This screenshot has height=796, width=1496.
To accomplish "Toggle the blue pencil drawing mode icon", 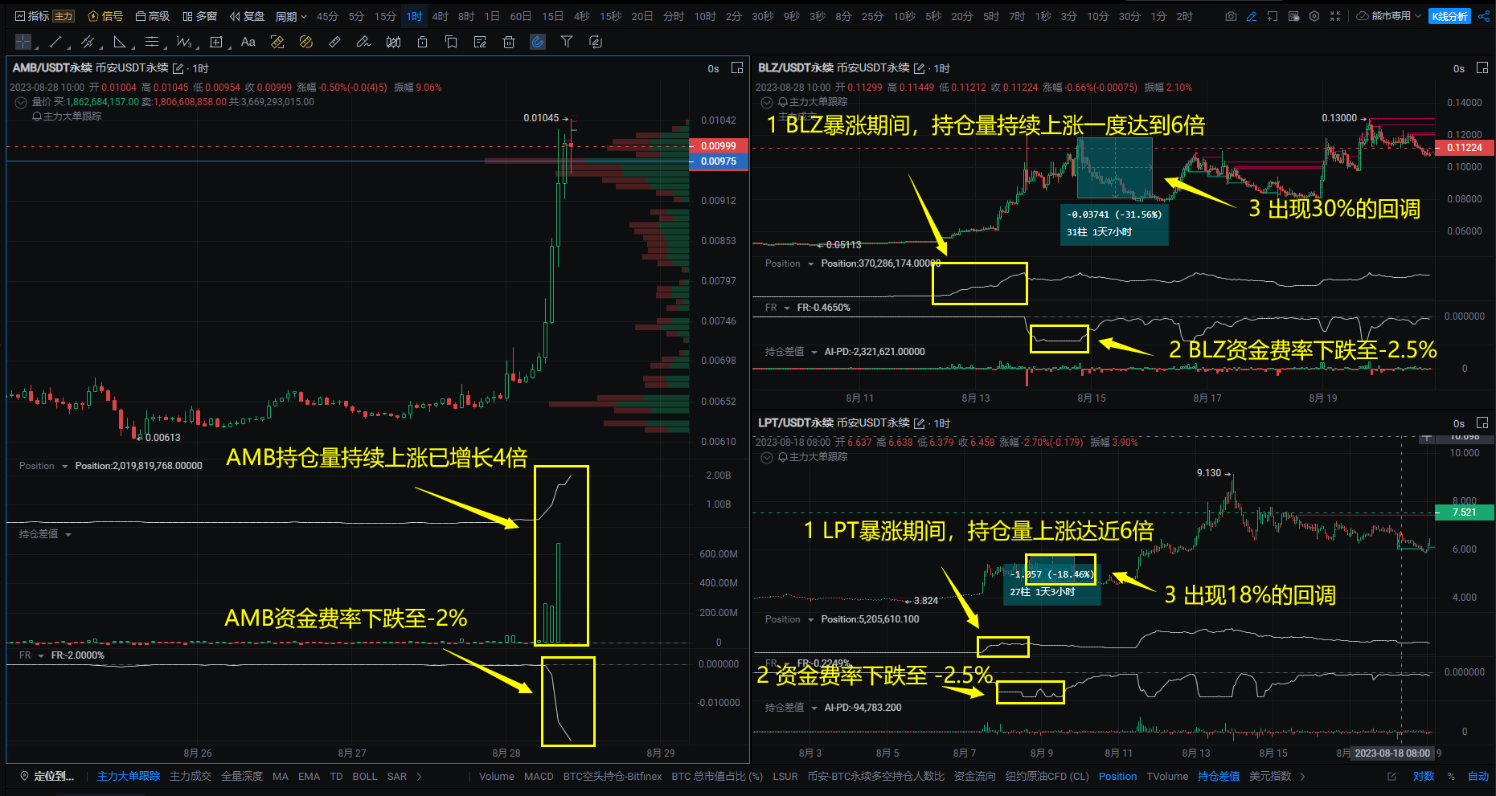I will coord(1252,16).
